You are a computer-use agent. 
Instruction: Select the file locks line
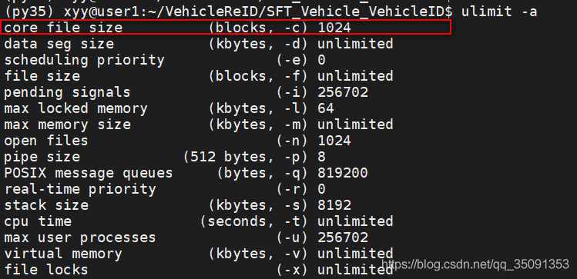coord(199,270)
